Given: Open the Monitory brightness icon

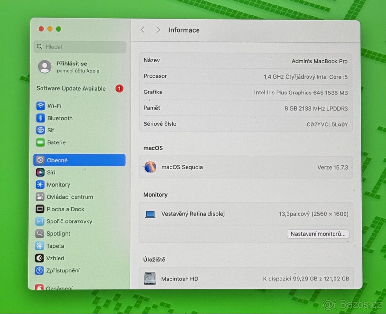Looking at the screenshot, I should click(40, 185).
